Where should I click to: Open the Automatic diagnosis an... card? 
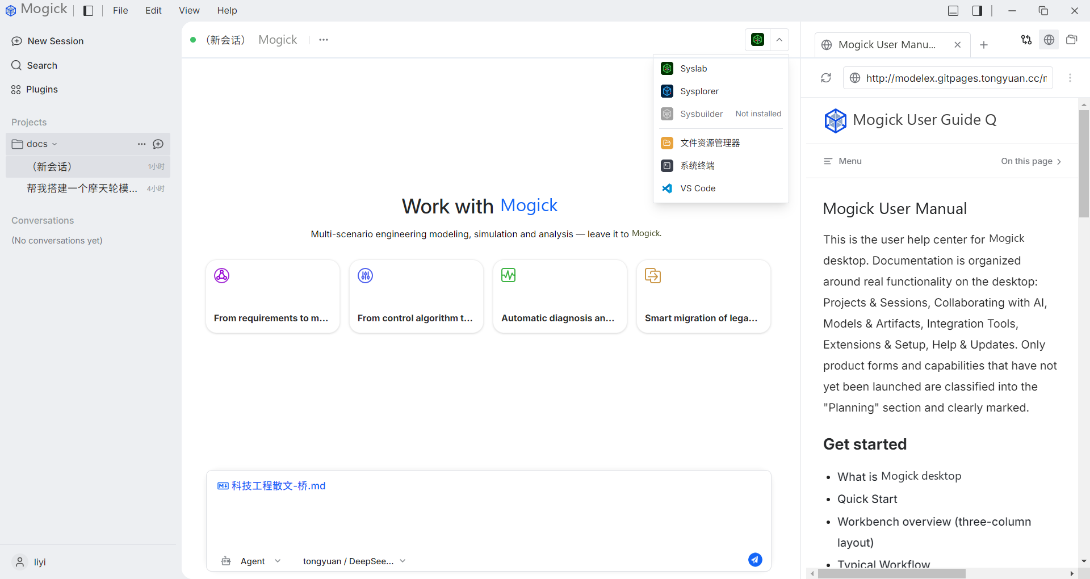560,296
